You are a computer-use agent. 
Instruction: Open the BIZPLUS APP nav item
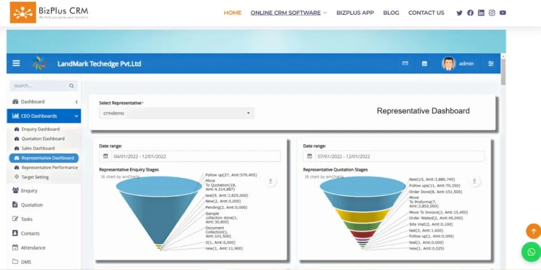355,13
